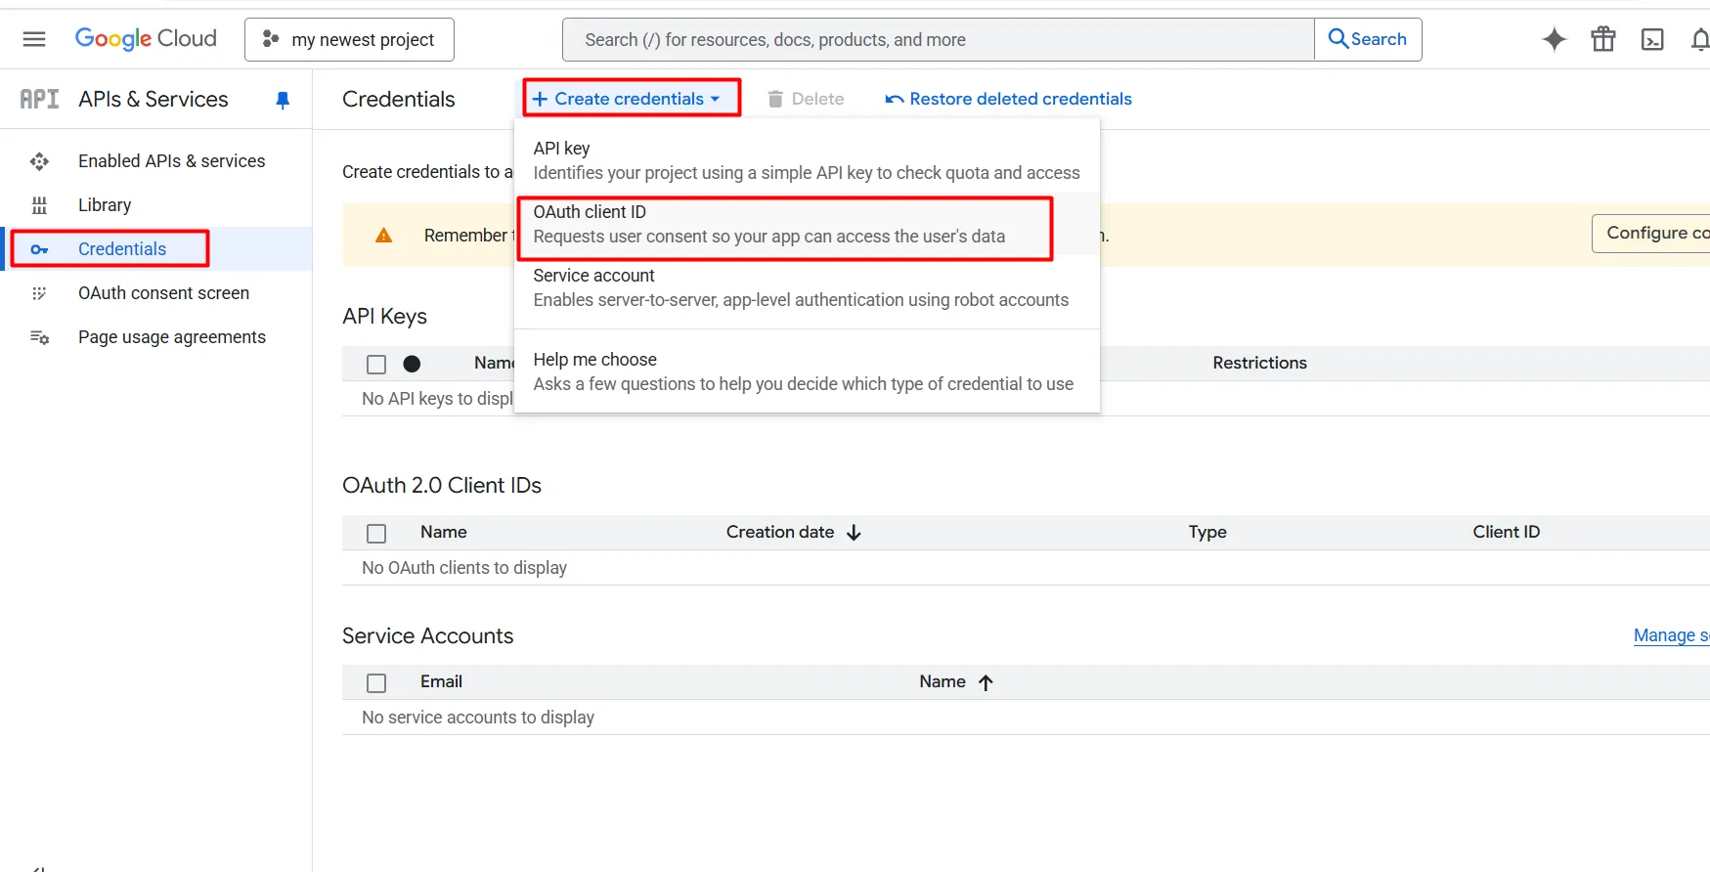Click the Configure consent screen button

pos(1651,234)
